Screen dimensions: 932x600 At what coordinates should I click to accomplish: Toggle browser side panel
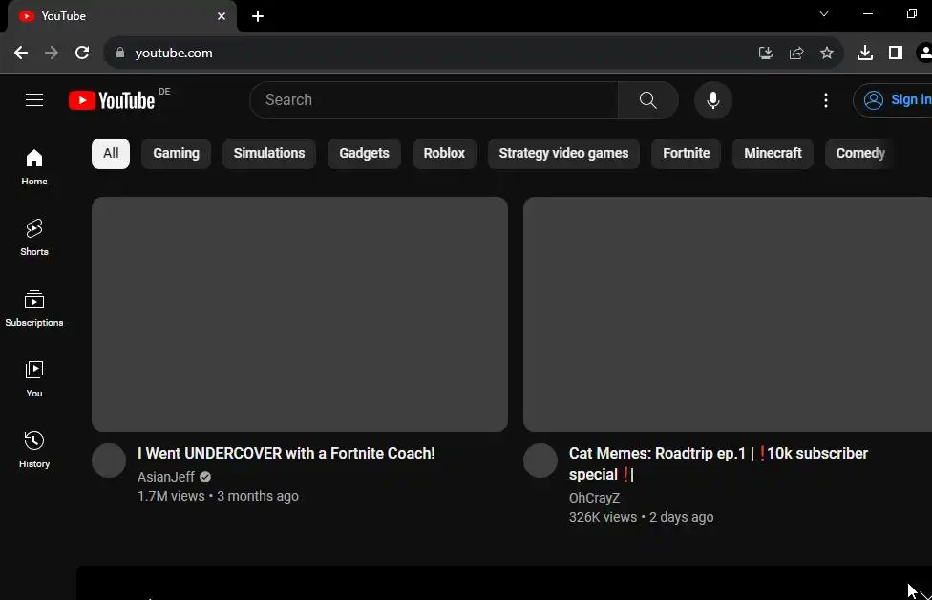(x=895, y=53)
